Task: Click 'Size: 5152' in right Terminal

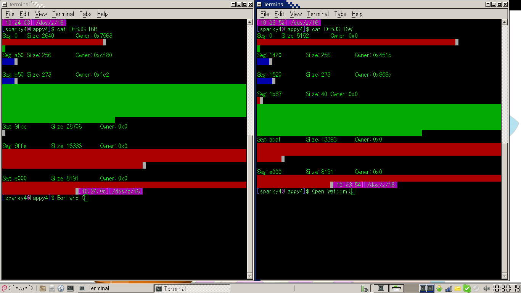Action: tap(295, 36)
